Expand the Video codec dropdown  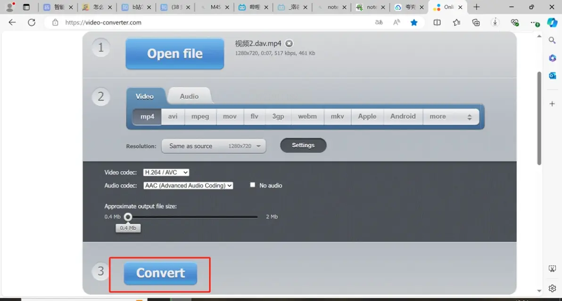(x=166, y=172)
